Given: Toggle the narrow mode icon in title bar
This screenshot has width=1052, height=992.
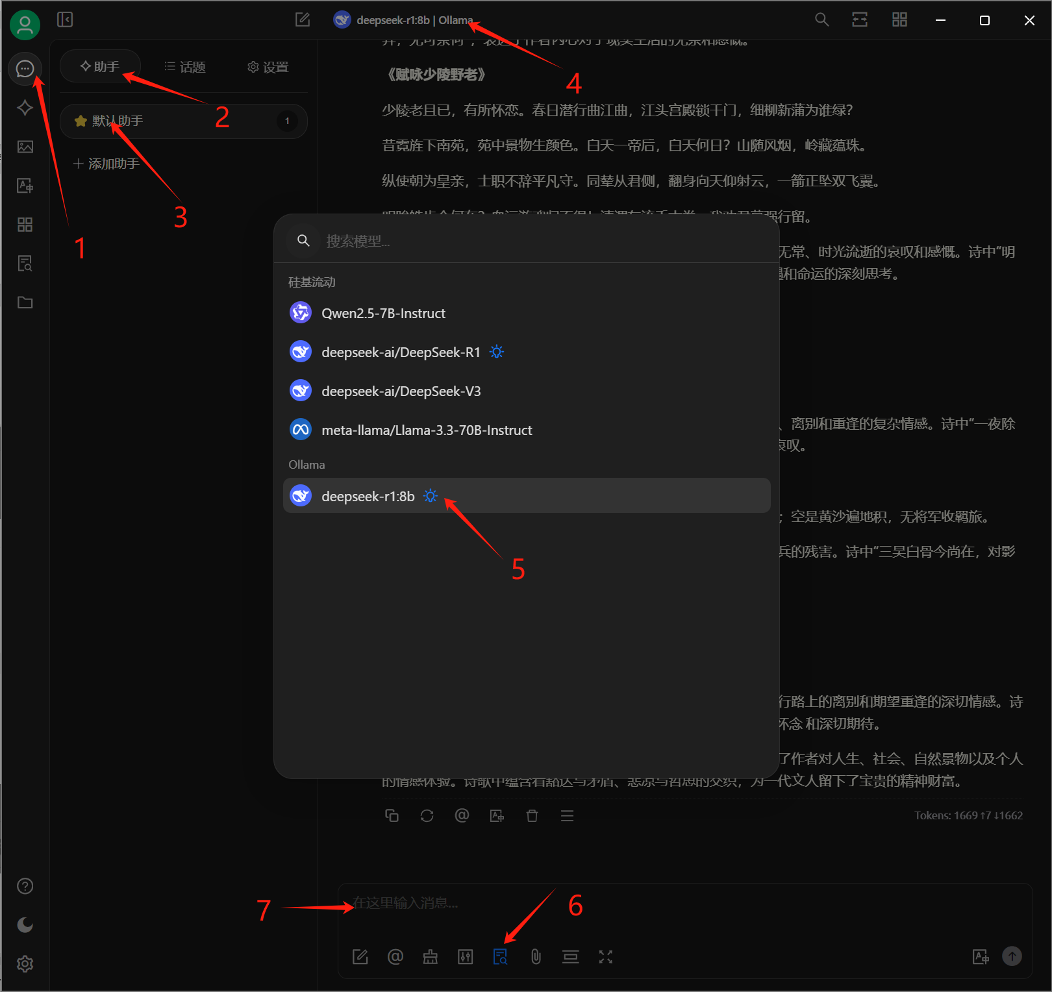Looking at the screenshot, I should 860,19.
